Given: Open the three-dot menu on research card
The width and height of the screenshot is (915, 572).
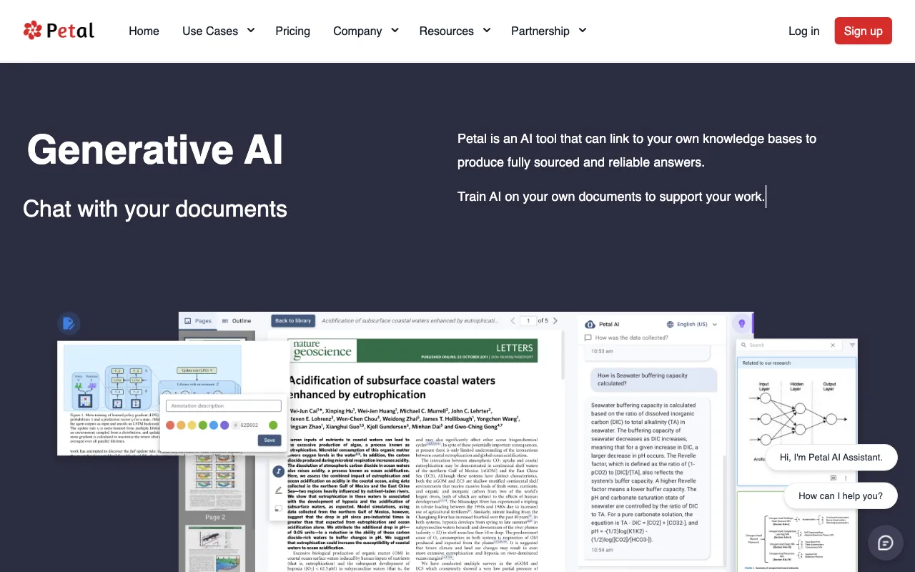Looking at the screenshot, I should pyautogui.click(x=846, y=478).
